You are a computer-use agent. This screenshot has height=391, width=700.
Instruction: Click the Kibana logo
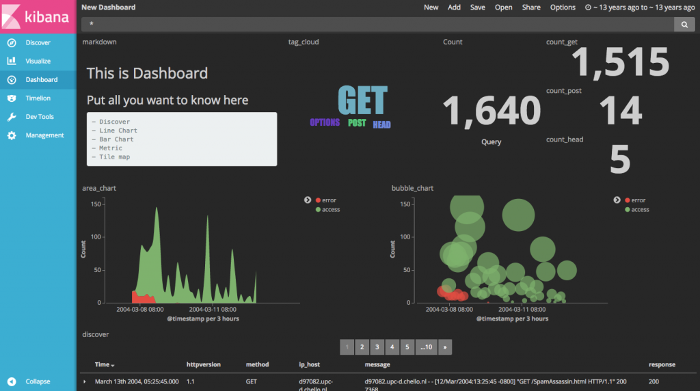[x=38, y=16]
